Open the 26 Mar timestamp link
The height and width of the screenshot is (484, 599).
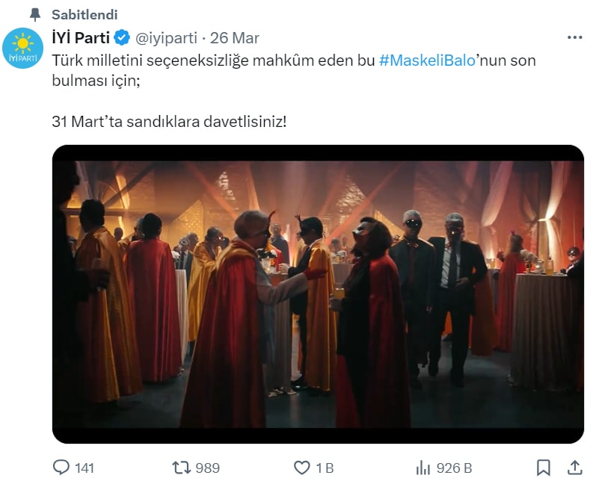tap(235, 38)
